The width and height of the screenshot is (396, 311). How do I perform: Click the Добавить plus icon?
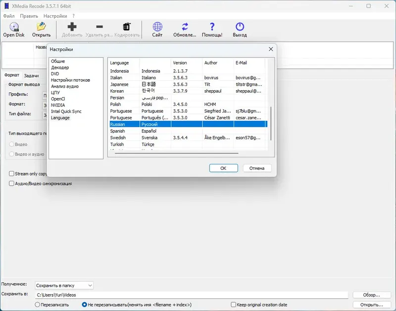pyautogui.click(x=72, y=27)
